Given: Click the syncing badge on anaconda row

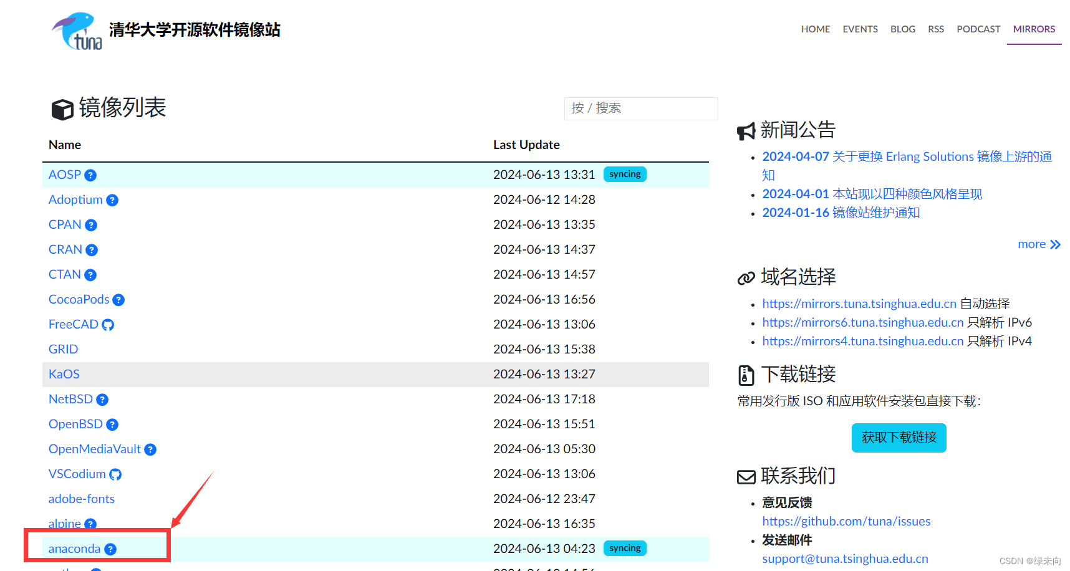Looking at the screenshot, I should coord(625,549).
